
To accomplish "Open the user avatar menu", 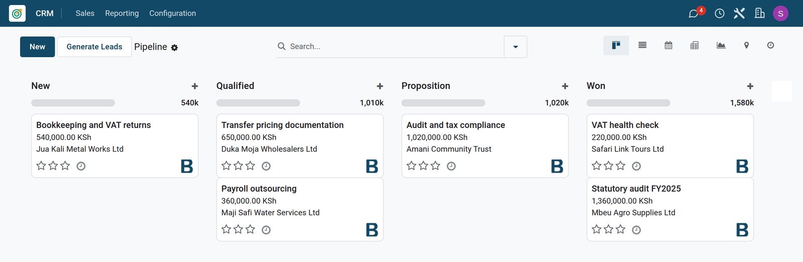I will click(780, 14).
